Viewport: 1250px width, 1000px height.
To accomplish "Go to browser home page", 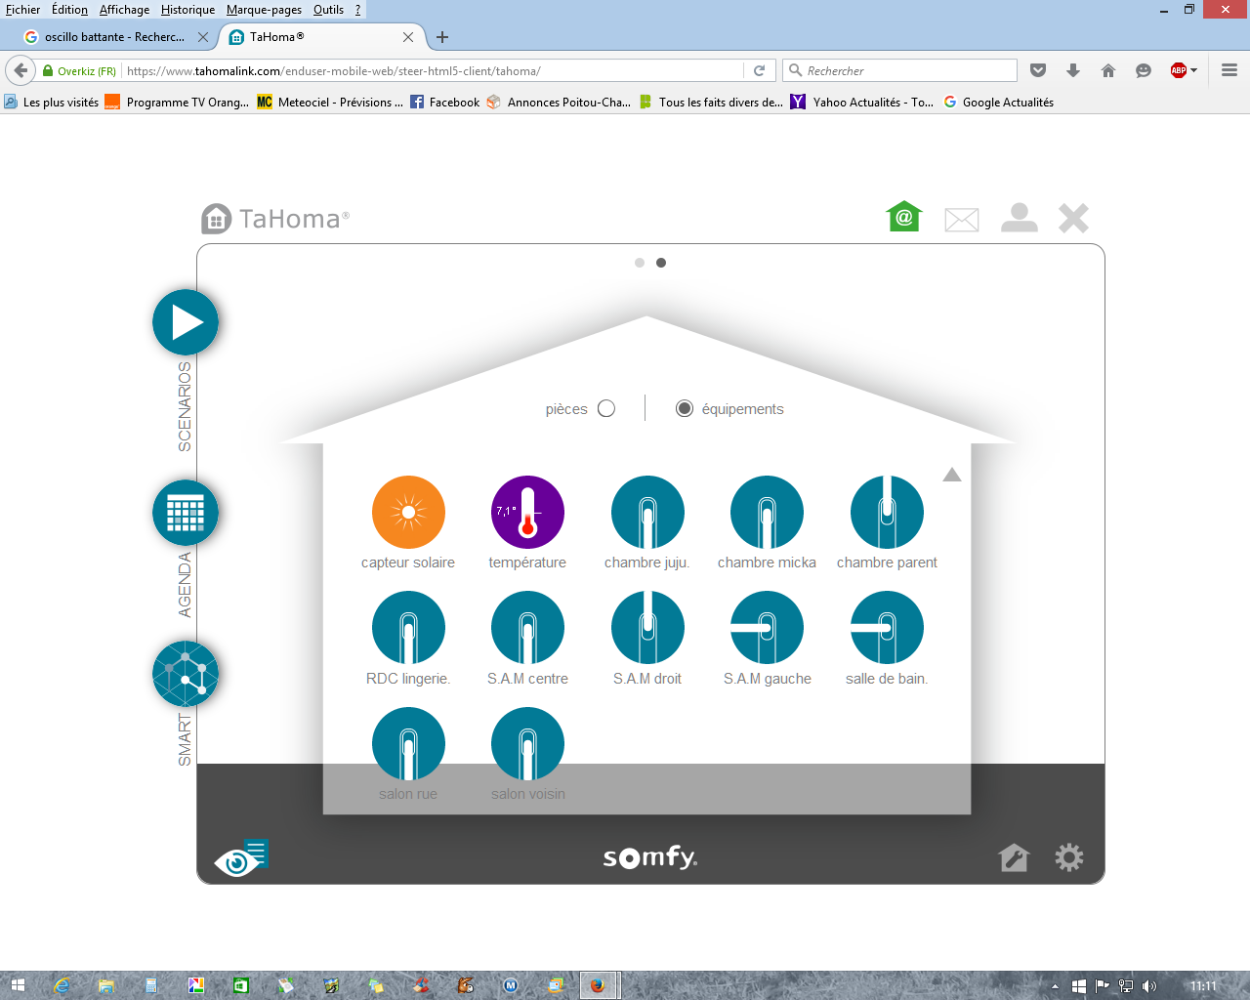I will [x=1108, y=70].
